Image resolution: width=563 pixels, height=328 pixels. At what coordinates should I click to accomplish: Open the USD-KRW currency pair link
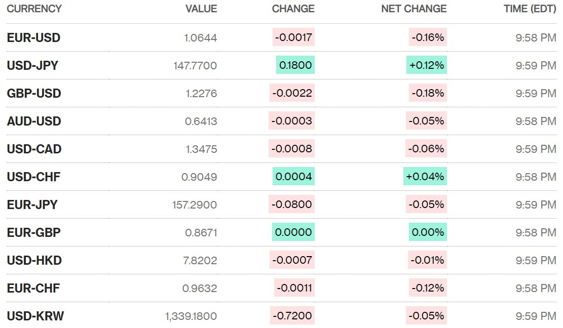35,316
